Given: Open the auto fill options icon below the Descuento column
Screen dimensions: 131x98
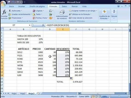Looking at the screenshot, I should (x=71, y=78).
